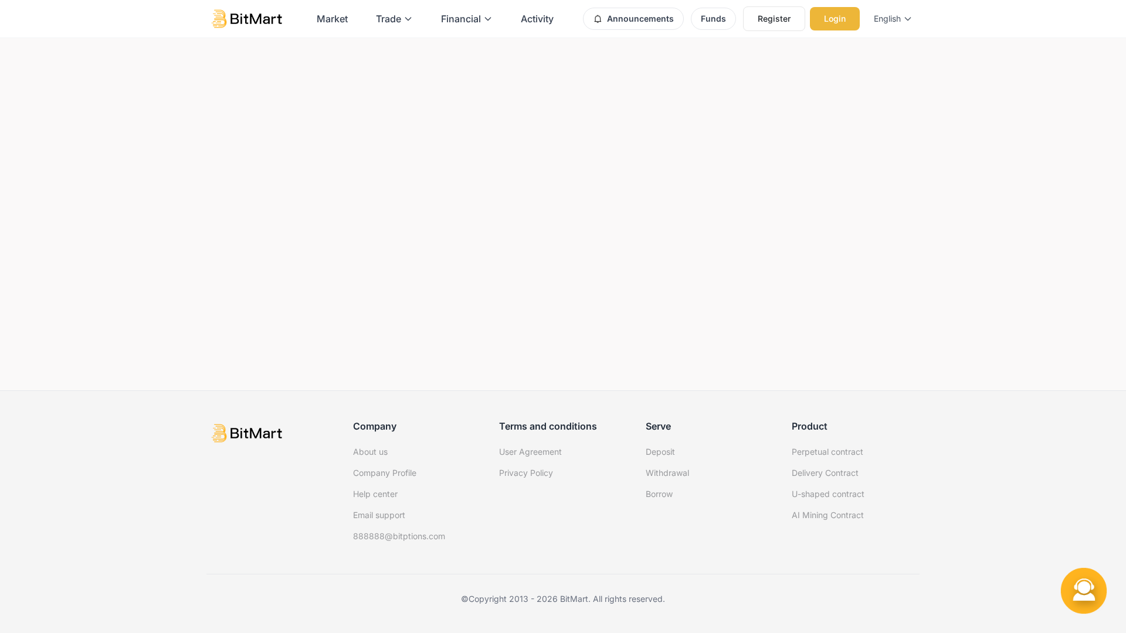Open the Borrow link
1126x633 pixels.
tap(659, 494)
